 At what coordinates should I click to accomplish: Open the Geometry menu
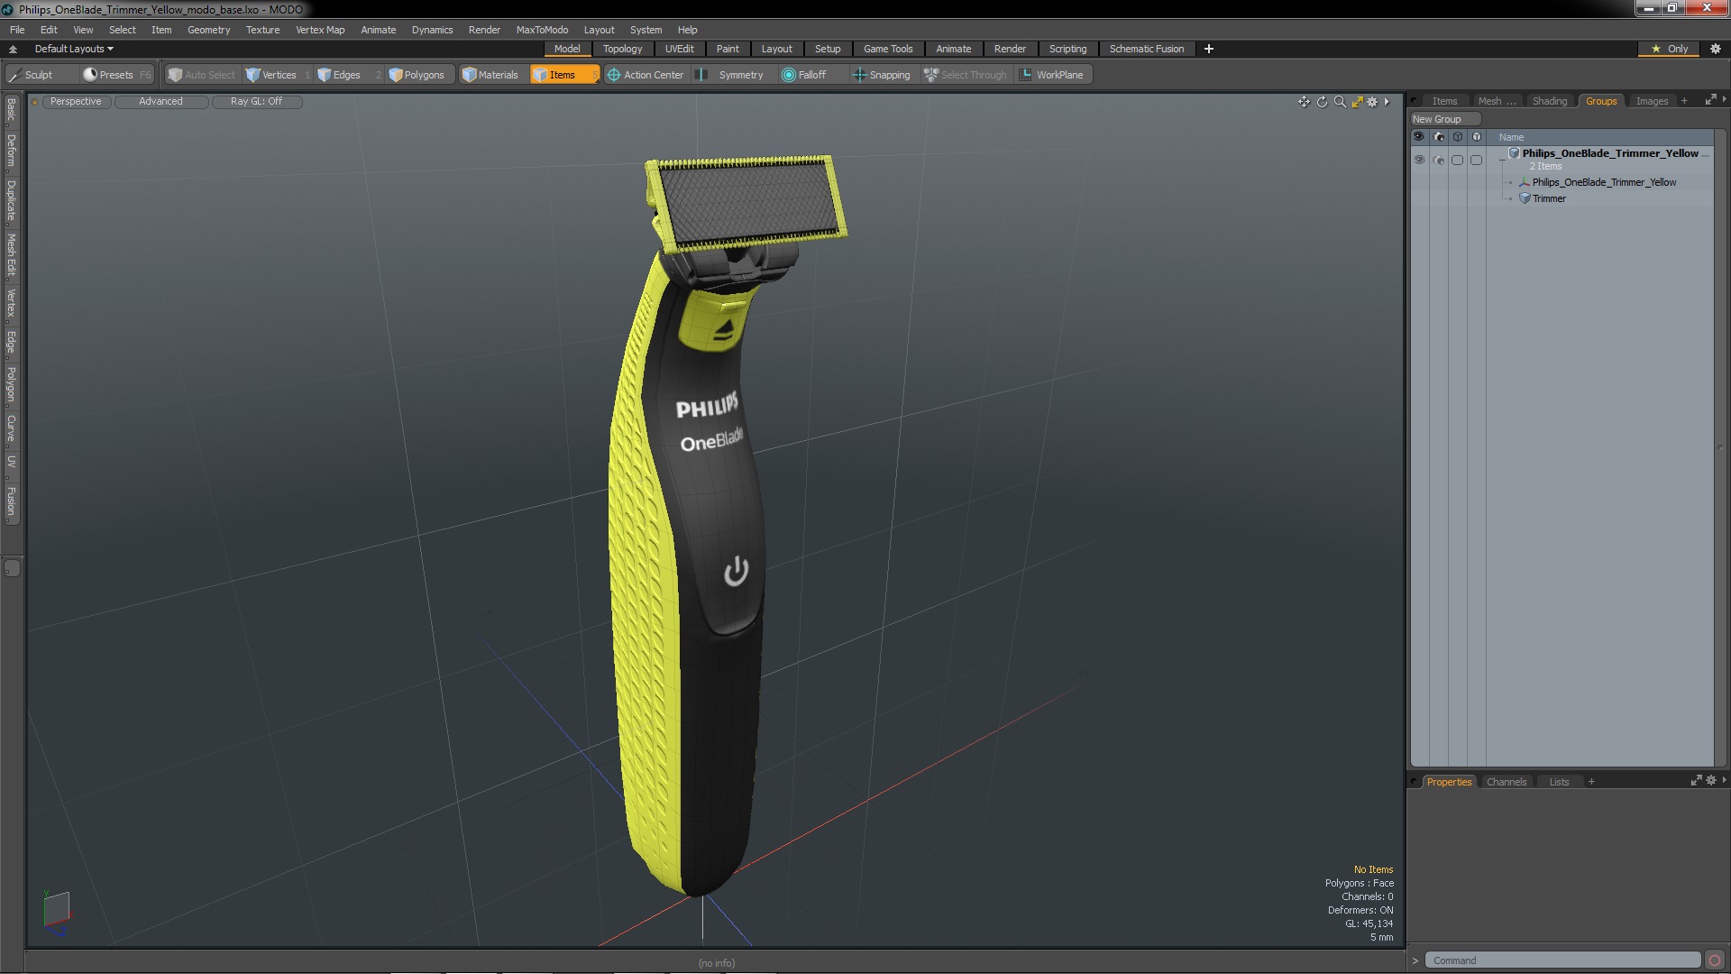coord(208,30)
